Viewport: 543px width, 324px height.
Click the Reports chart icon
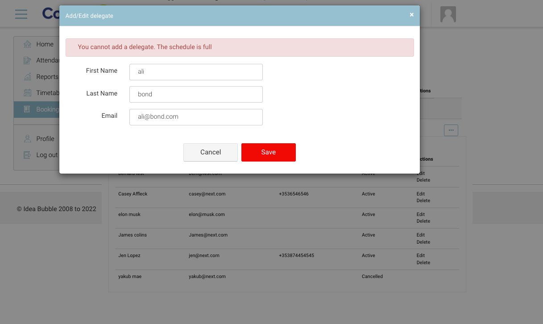point(28,77)
